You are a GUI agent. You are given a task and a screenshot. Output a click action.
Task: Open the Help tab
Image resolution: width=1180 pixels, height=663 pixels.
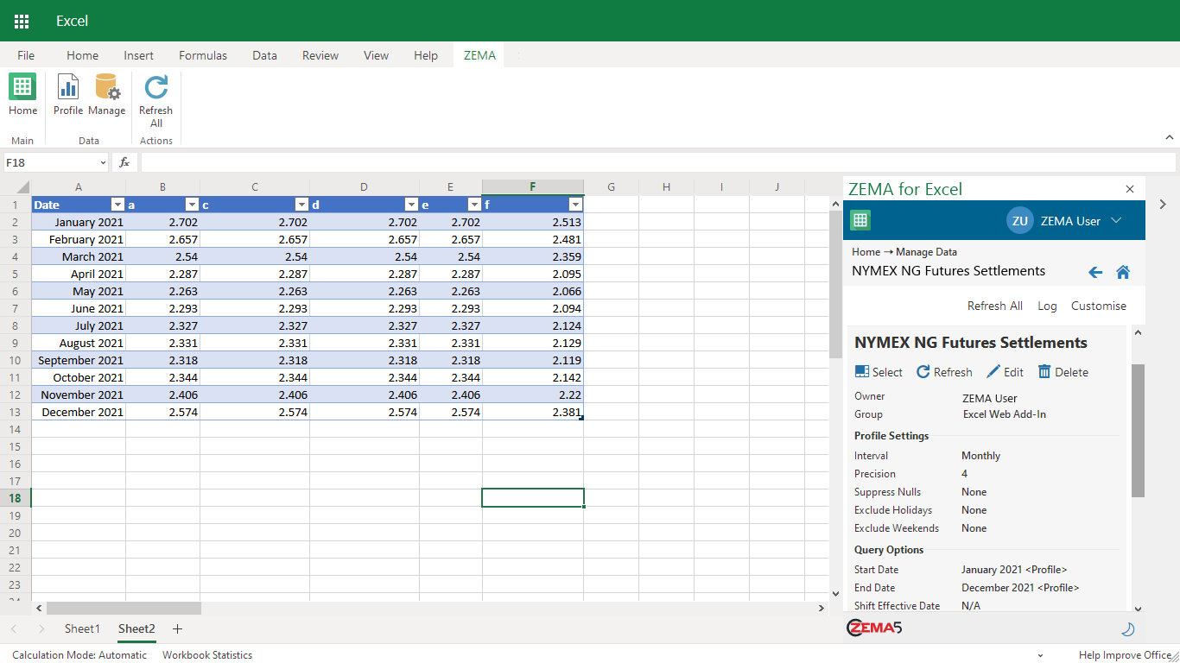426,55
